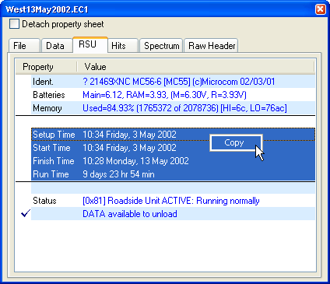This screenshot has height=284, width=330.
Task: Click the checkmark icon beside DATA available
Action: click(x=26, y=213)
